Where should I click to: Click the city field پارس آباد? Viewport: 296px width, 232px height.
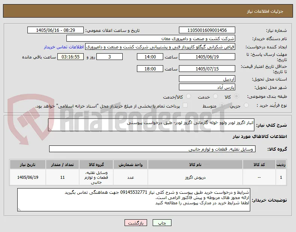pos(207,87)
